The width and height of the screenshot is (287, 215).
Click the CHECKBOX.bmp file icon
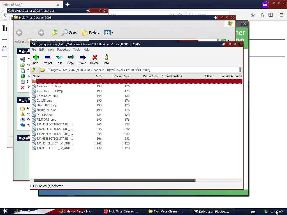point(34,96)
